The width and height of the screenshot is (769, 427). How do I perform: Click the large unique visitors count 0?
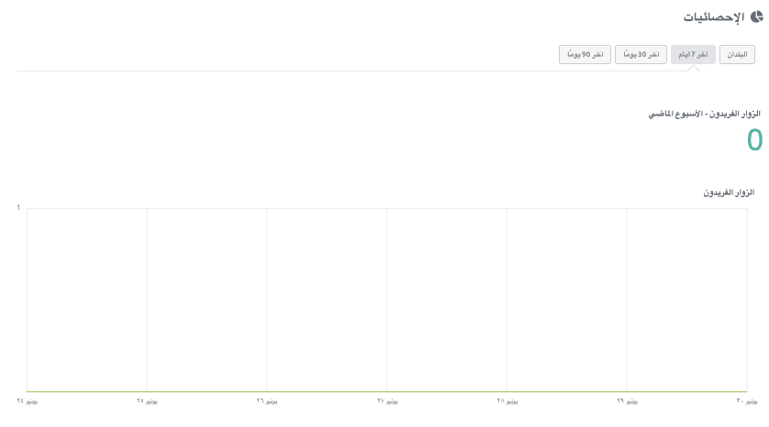click(755, 139)
